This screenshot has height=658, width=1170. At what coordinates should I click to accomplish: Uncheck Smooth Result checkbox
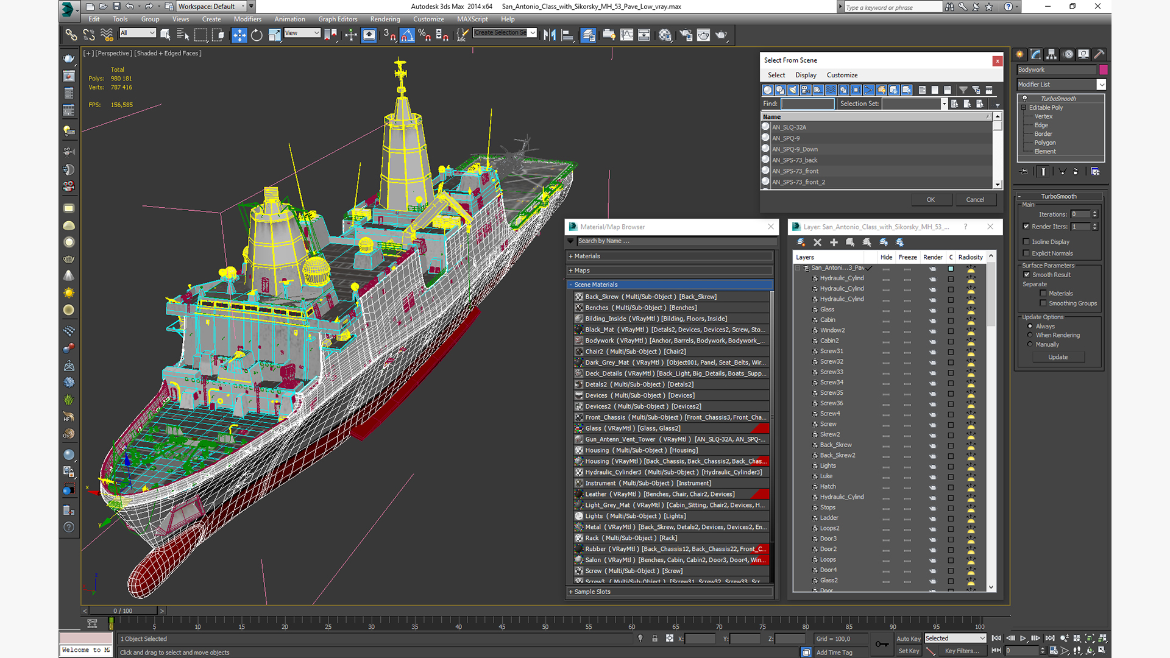coord(1027,275)
